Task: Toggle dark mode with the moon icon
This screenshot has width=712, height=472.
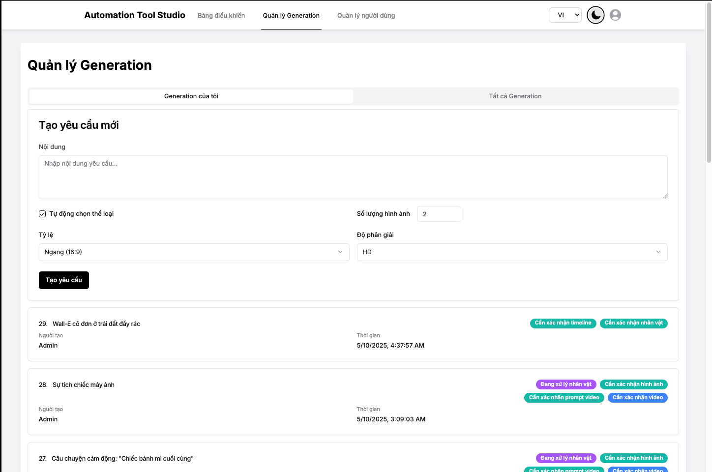Action: (595, 15)
